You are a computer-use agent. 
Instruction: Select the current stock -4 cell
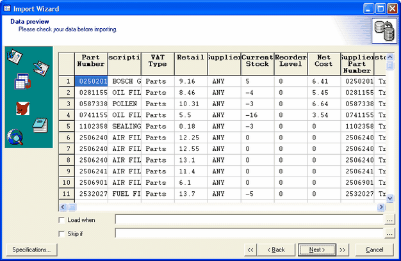coord(258,93)
